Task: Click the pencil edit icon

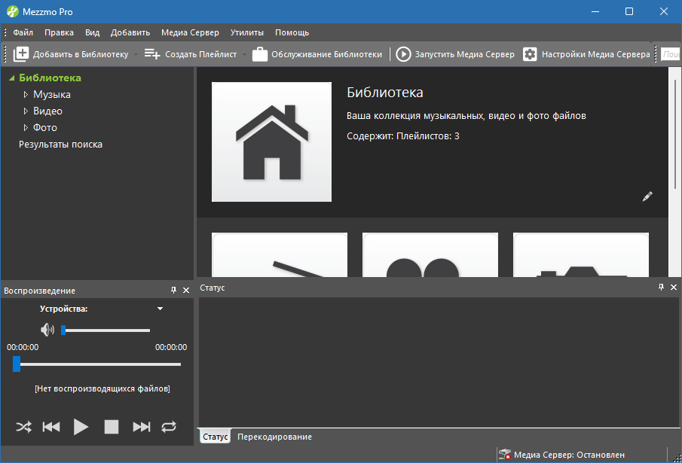Action: tap(647, 196)
